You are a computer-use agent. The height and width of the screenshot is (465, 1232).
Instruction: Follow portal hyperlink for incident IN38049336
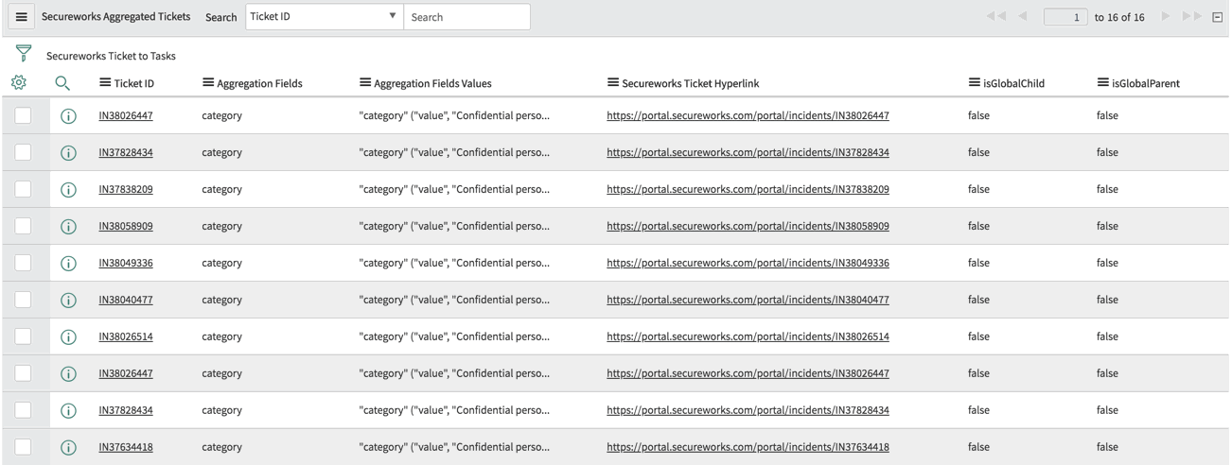click(748, 263)
